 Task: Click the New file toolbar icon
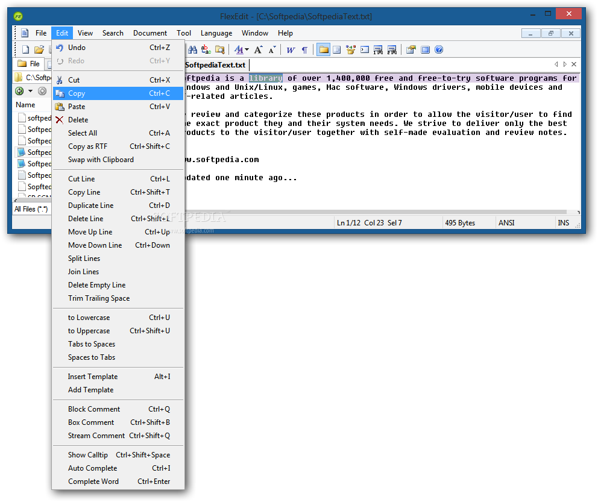click(x=25, y=49)
